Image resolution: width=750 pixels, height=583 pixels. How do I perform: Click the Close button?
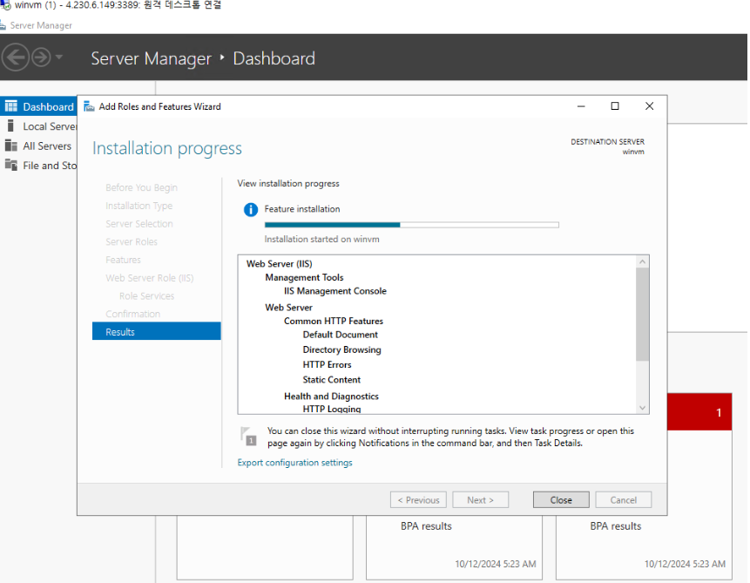561,499
